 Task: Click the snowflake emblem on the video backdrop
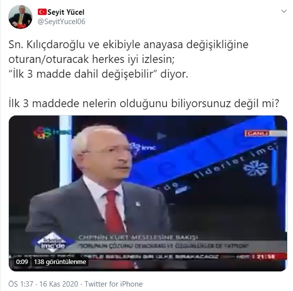(256, 168)
